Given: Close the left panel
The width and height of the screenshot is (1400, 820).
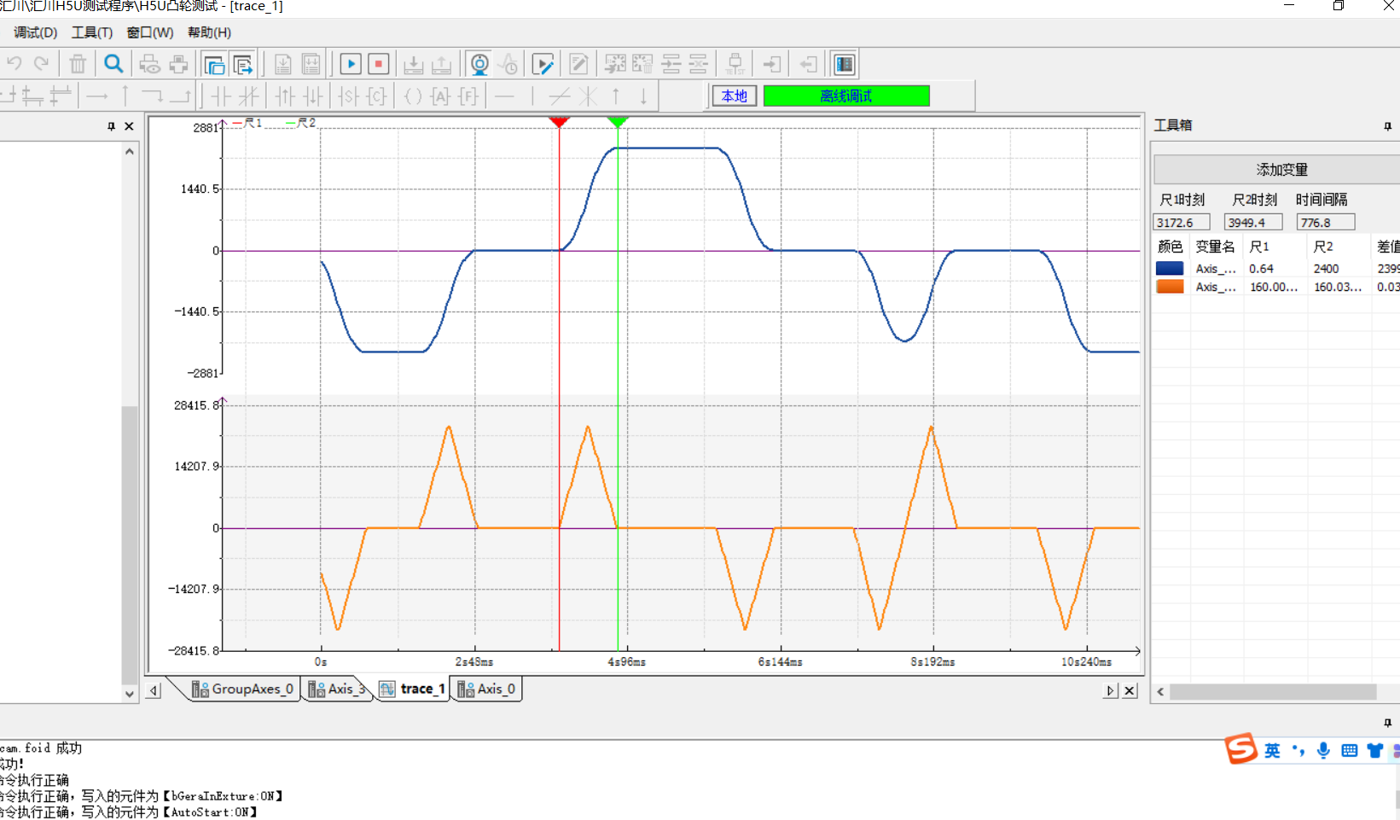Looking at the screenshot, I should tap(129, 126).
